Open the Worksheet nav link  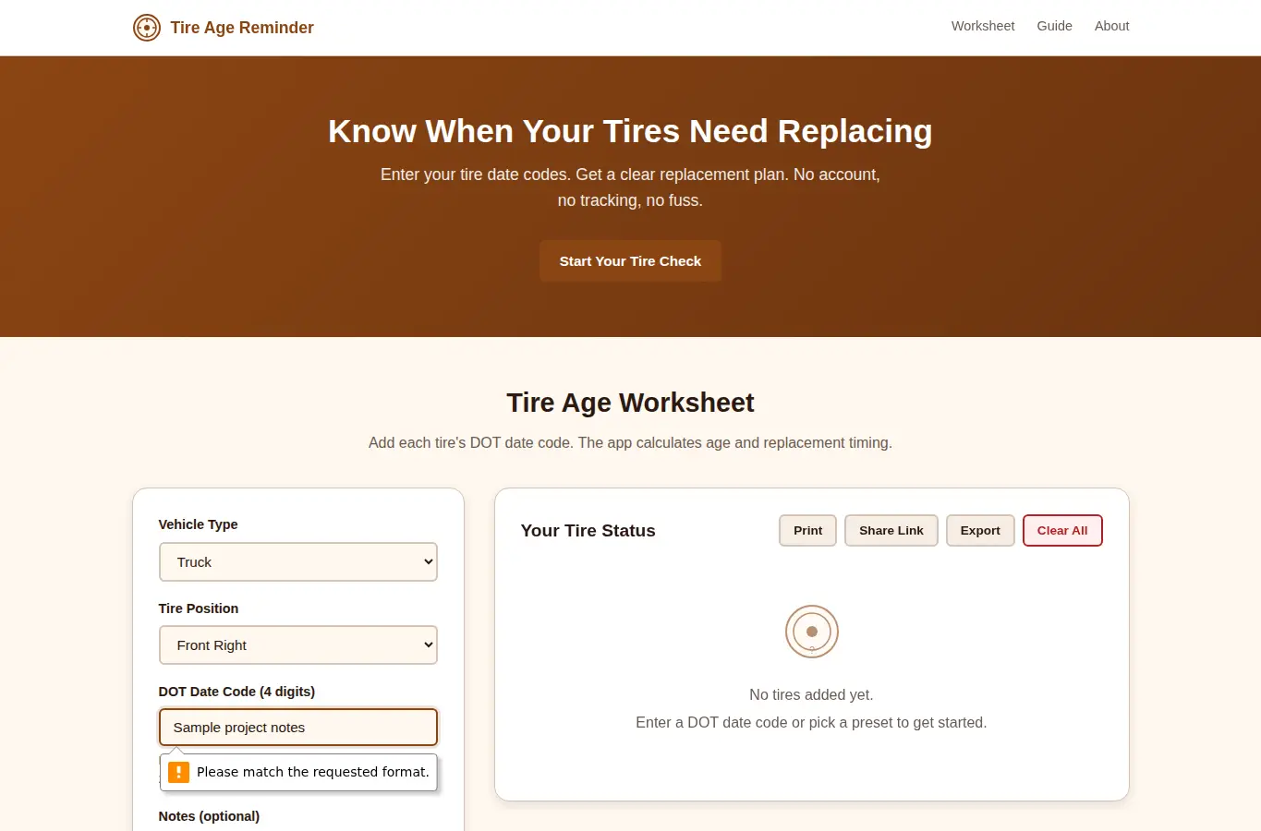983,26
